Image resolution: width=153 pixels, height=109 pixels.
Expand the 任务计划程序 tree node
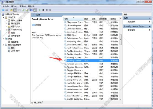point(6,20)
